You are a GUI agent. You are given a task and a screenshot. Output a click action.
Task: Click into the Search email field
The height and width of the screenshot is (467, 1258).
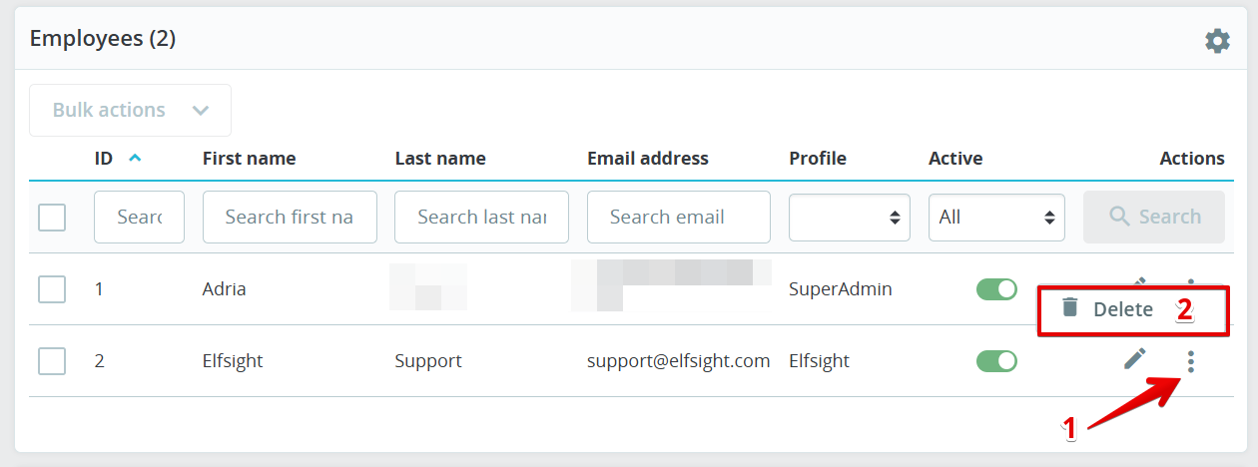(678, 218)
